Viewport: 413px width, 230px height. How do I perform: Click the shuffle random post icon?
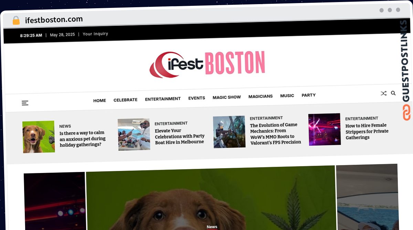point(383,93)
